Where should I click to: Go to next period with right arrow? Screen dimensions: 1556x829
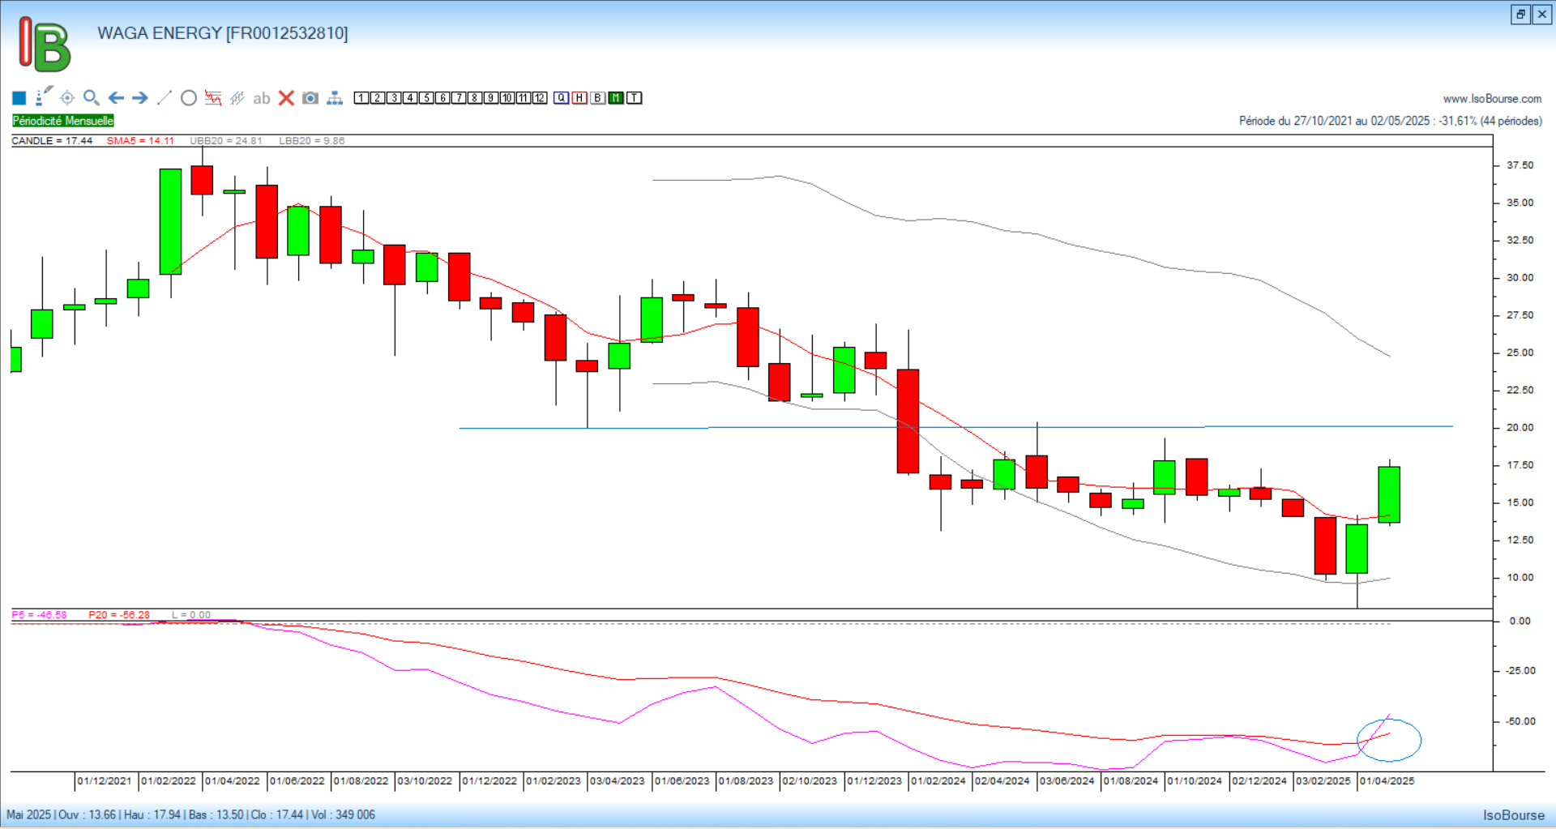[x=140, y=98]
